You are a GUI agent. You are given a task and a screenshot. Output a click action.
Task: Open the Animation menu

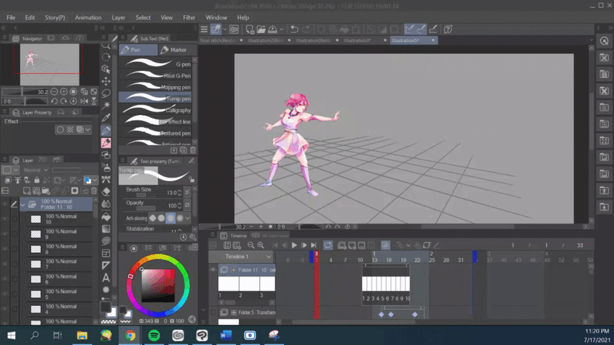coord(88,17)
